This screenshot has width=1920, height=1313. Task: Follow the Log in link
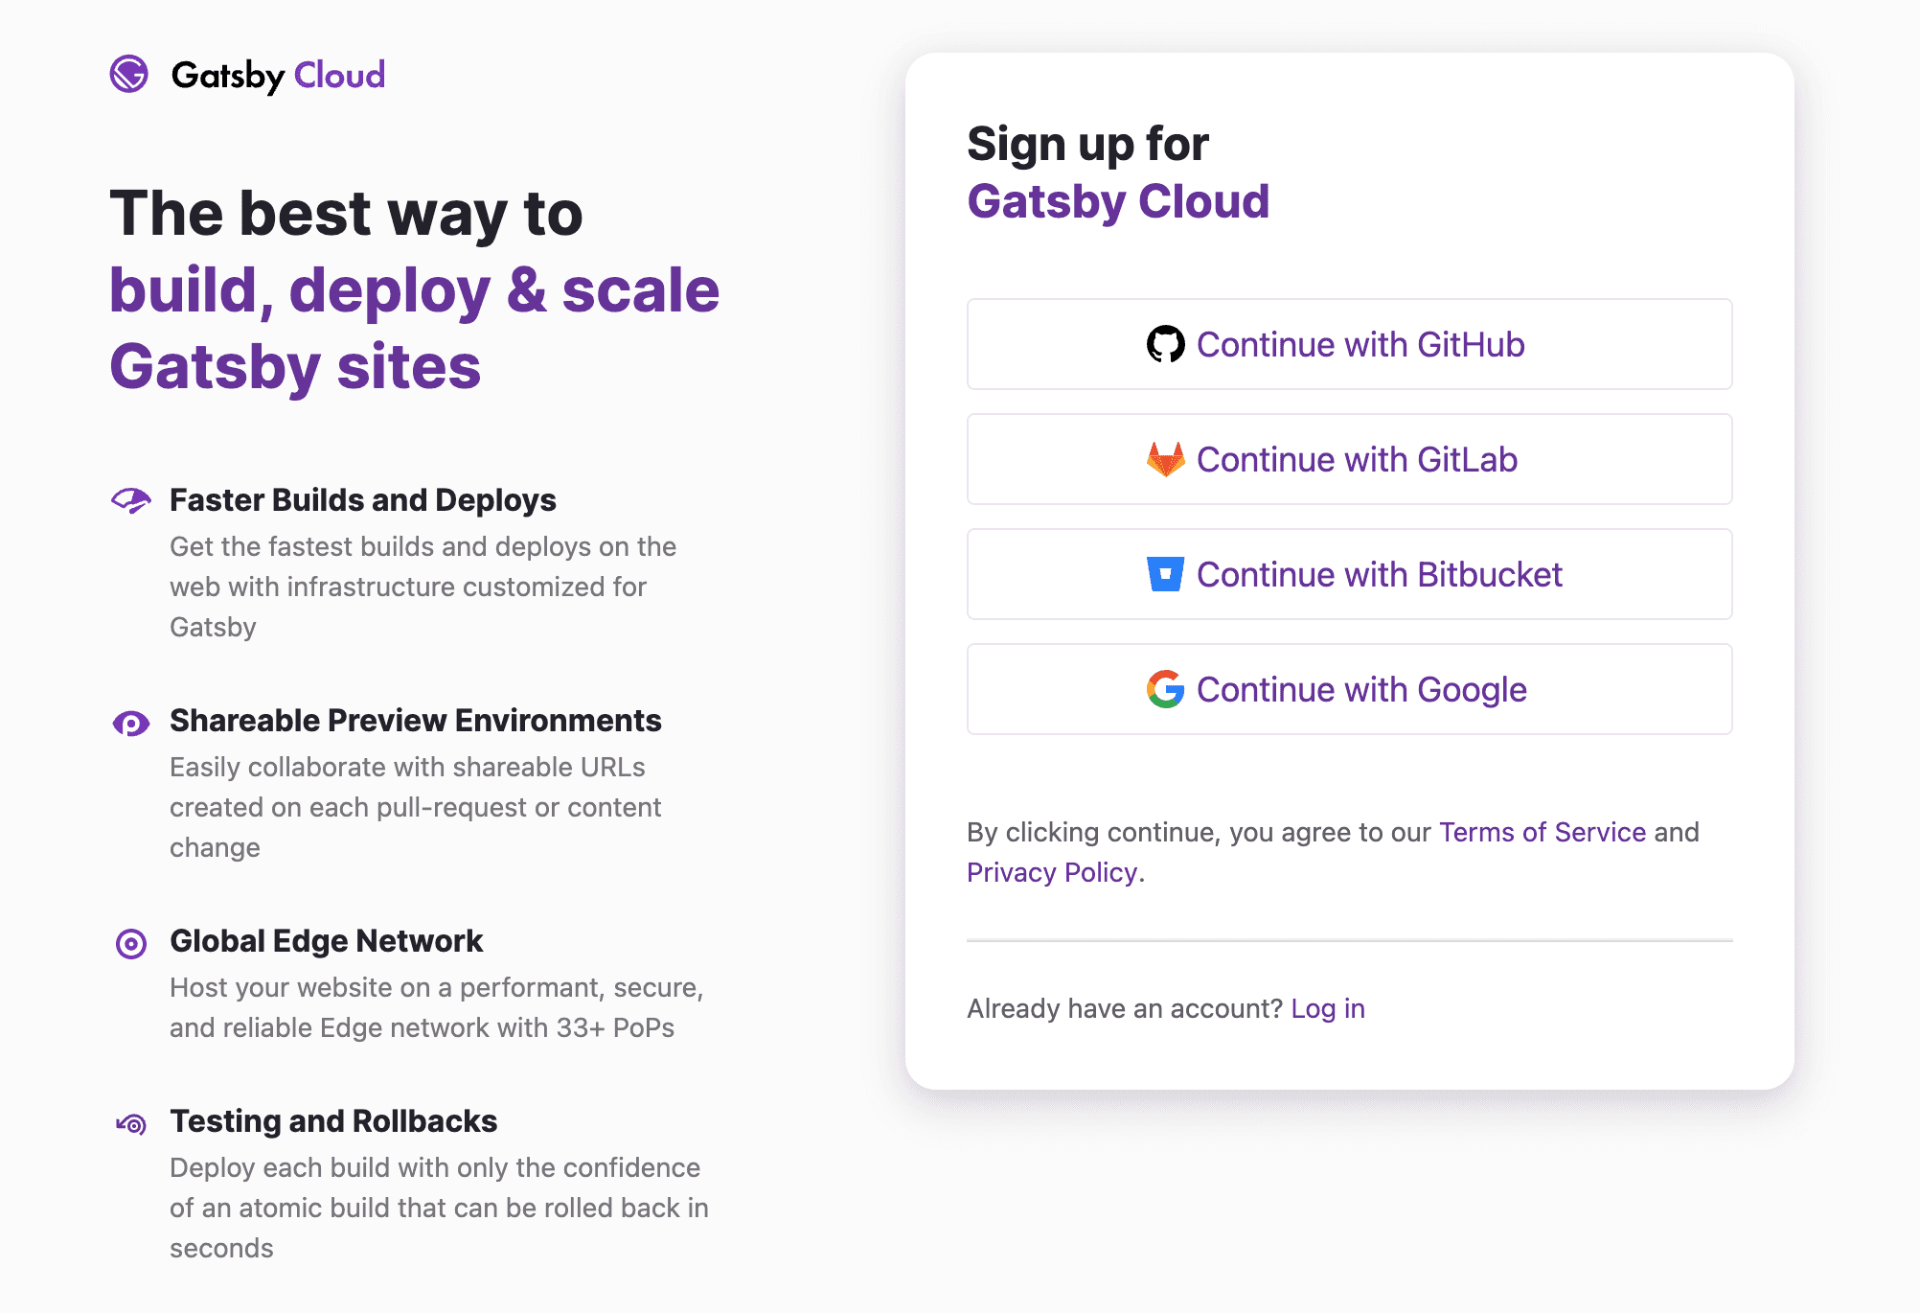pos(1328,1008)
